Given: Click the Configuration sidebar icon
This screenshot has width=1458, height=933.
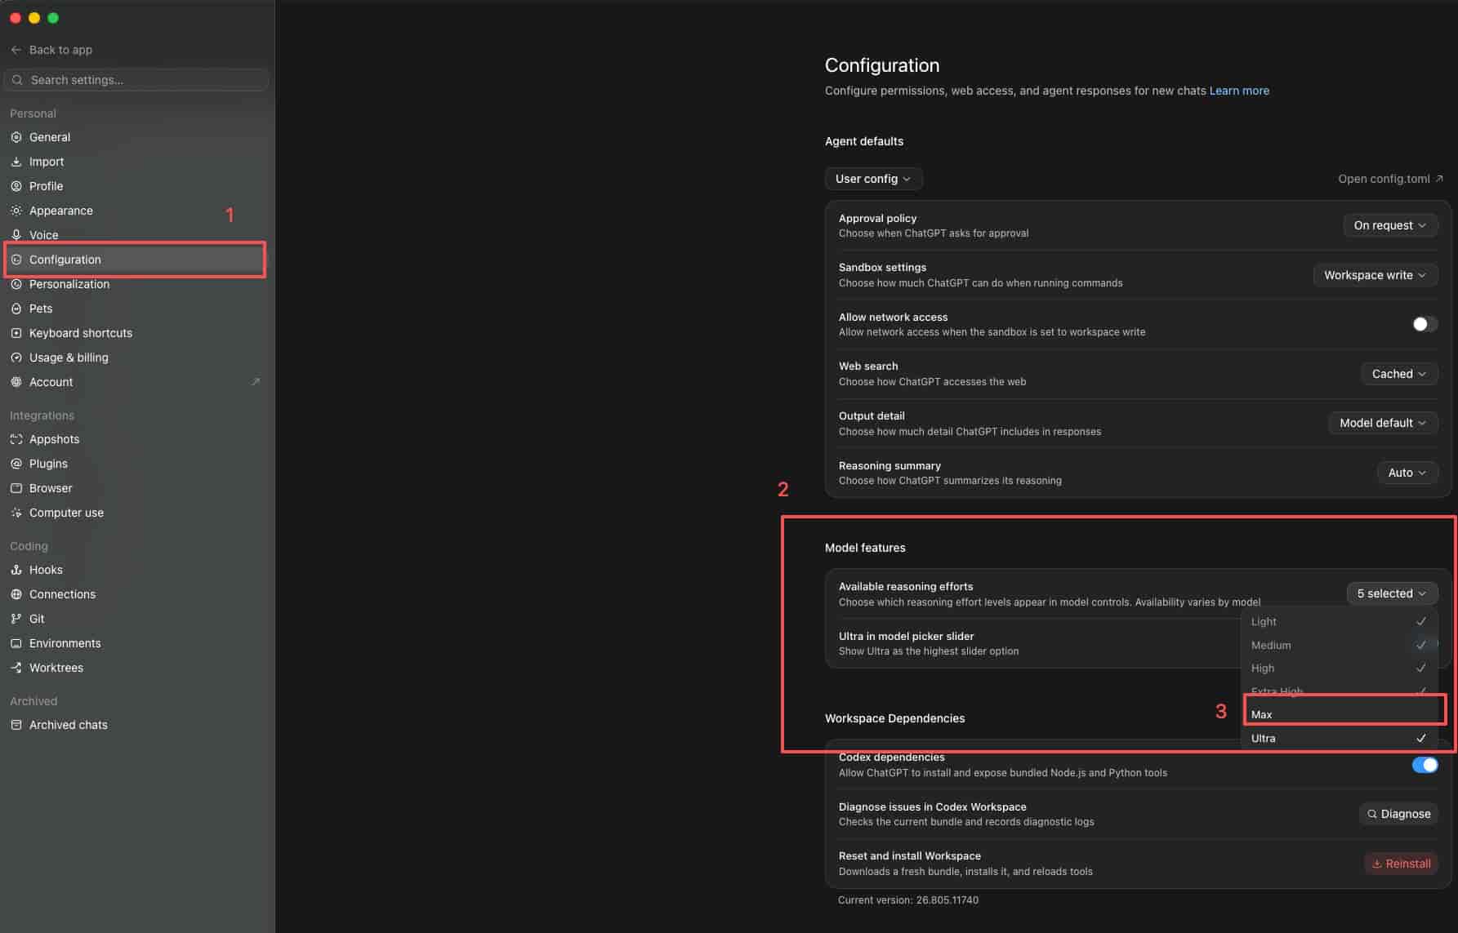Looking at the screenshot, I should click(x=16, y=260).
